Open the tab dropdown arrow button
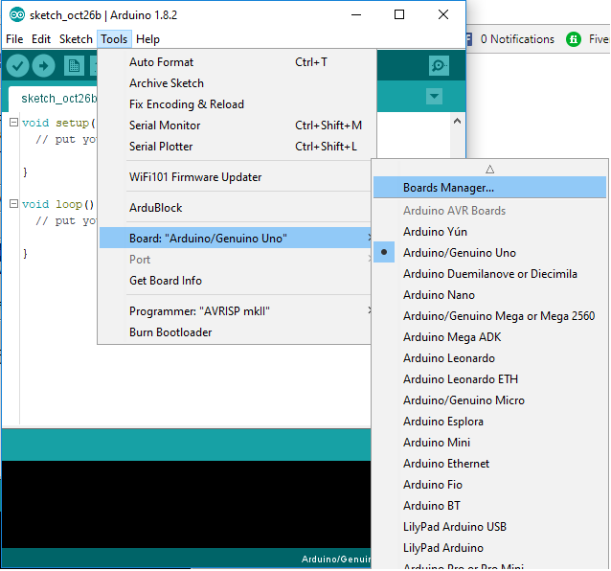Image resolution: width=611 pixels, height=571 pixels. point(434,96)
